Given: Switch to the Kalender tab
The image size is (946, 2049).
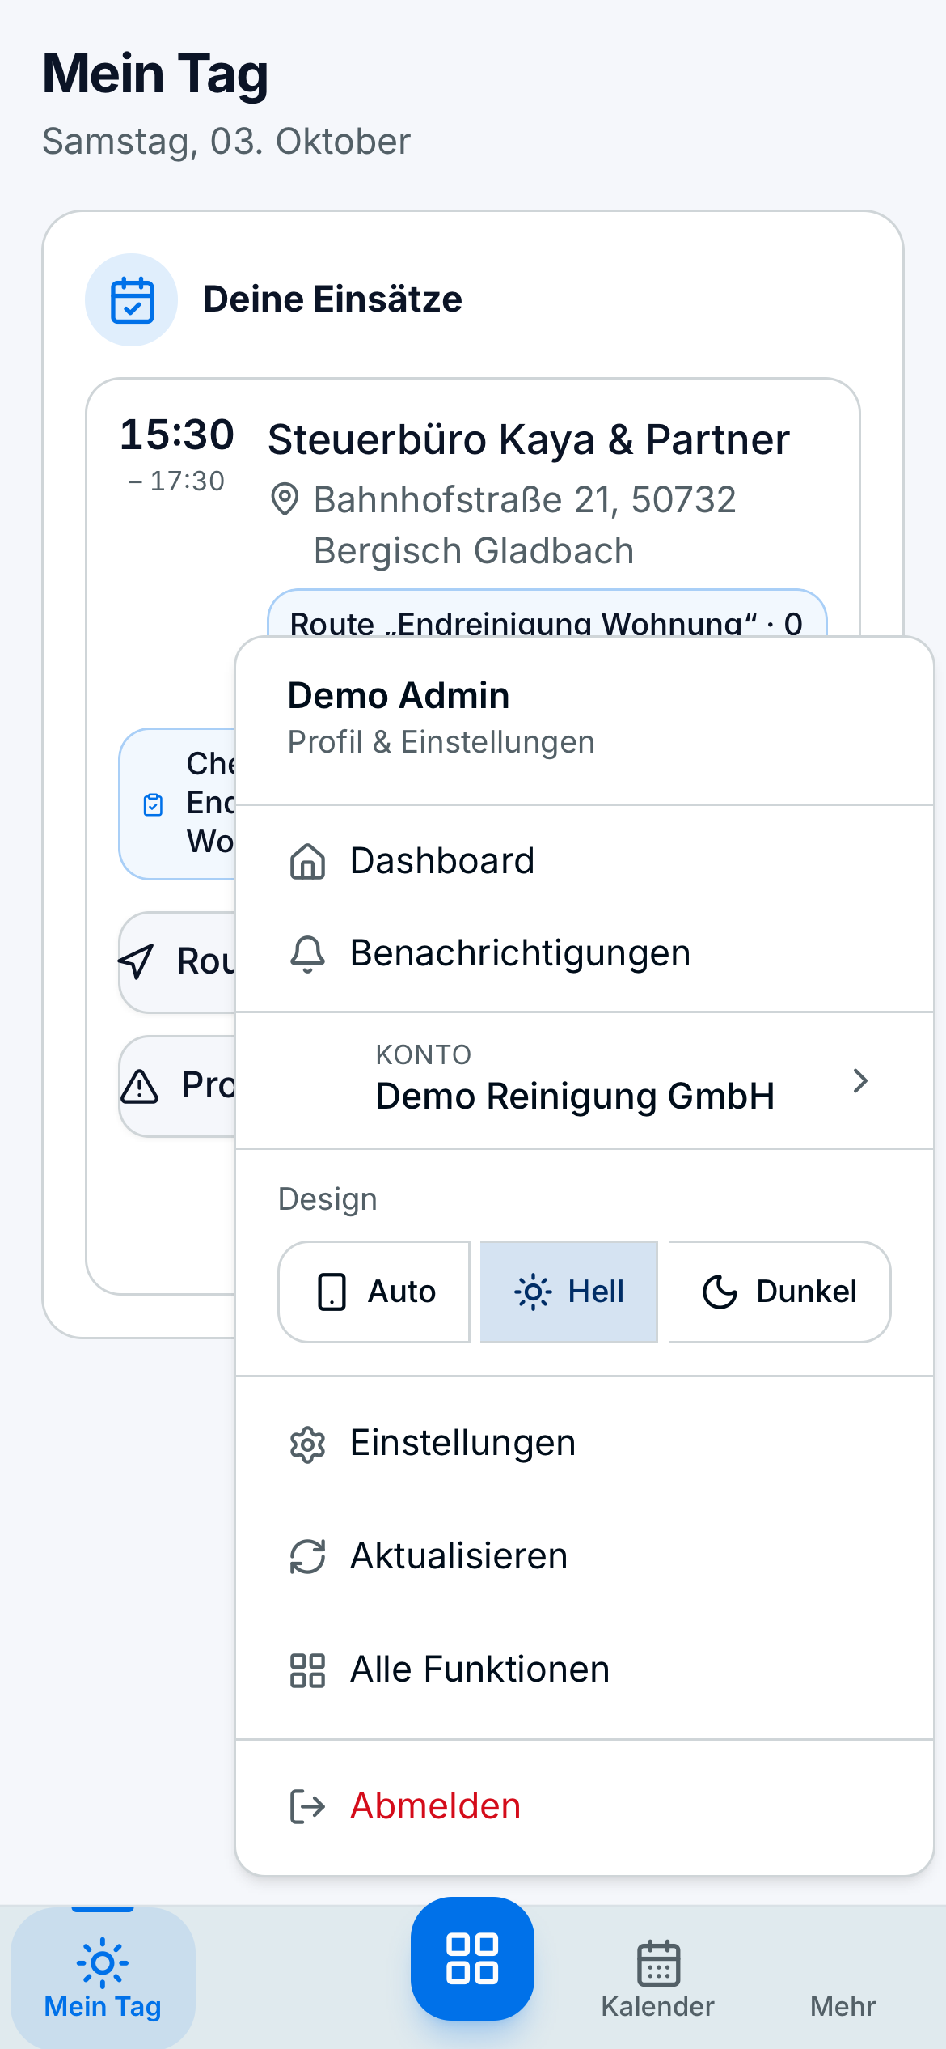Looking at the screenshot, I should (x=658, y=1978).
